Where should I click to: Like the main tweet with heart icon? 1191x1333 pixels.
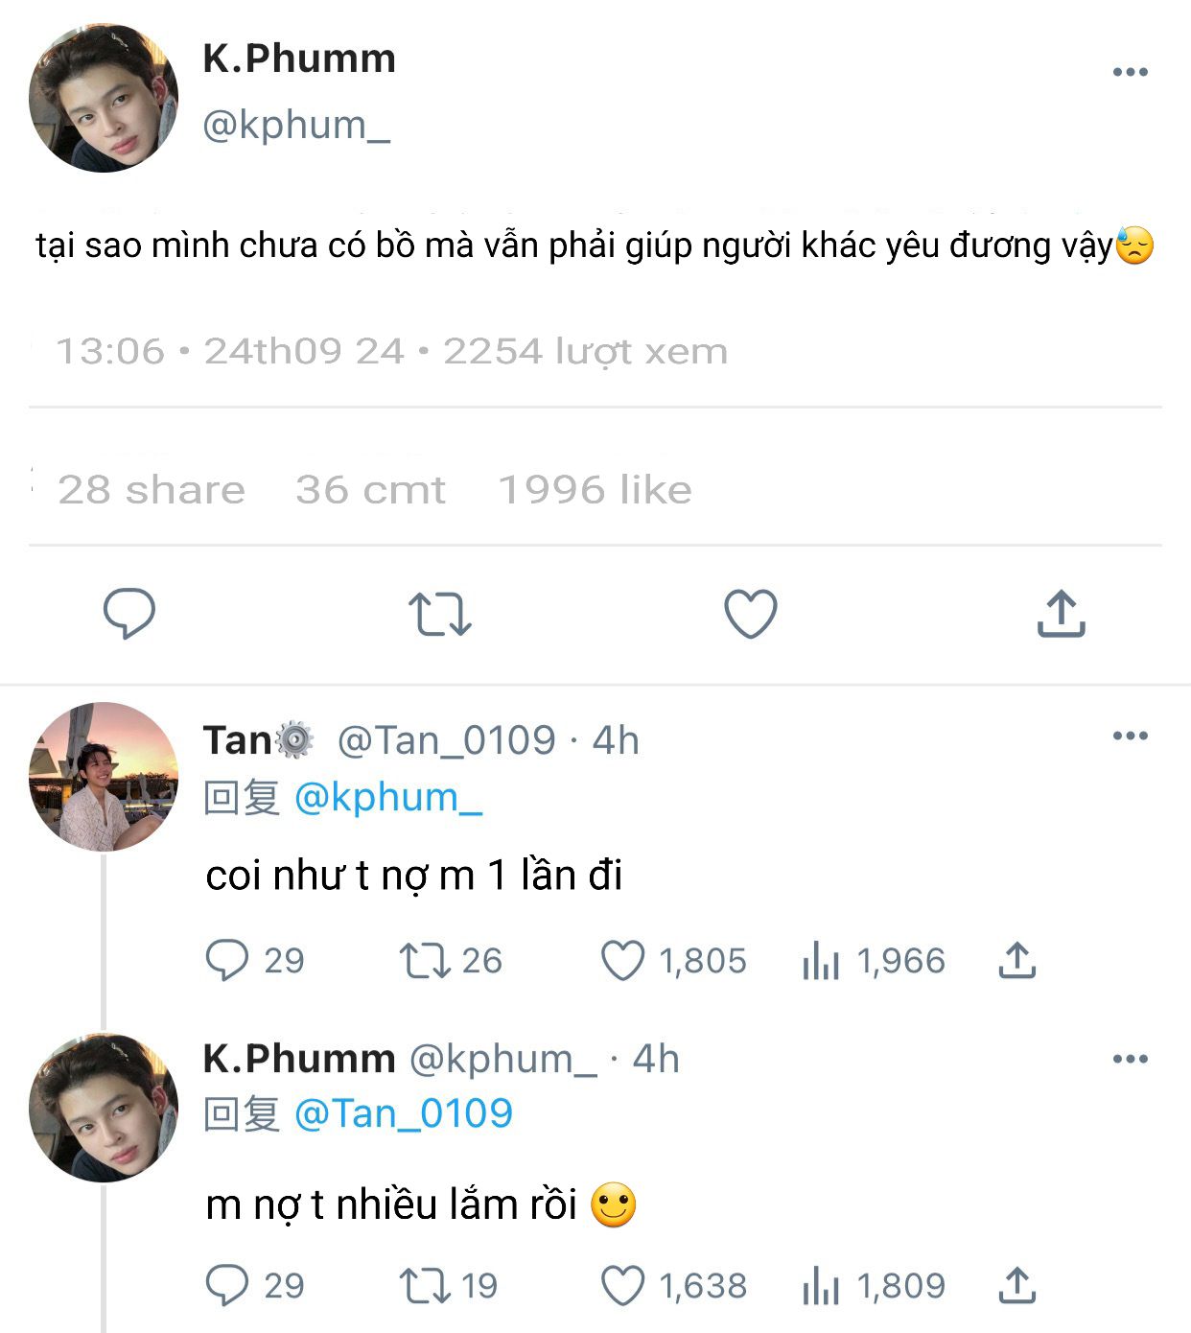coord(750,614)
